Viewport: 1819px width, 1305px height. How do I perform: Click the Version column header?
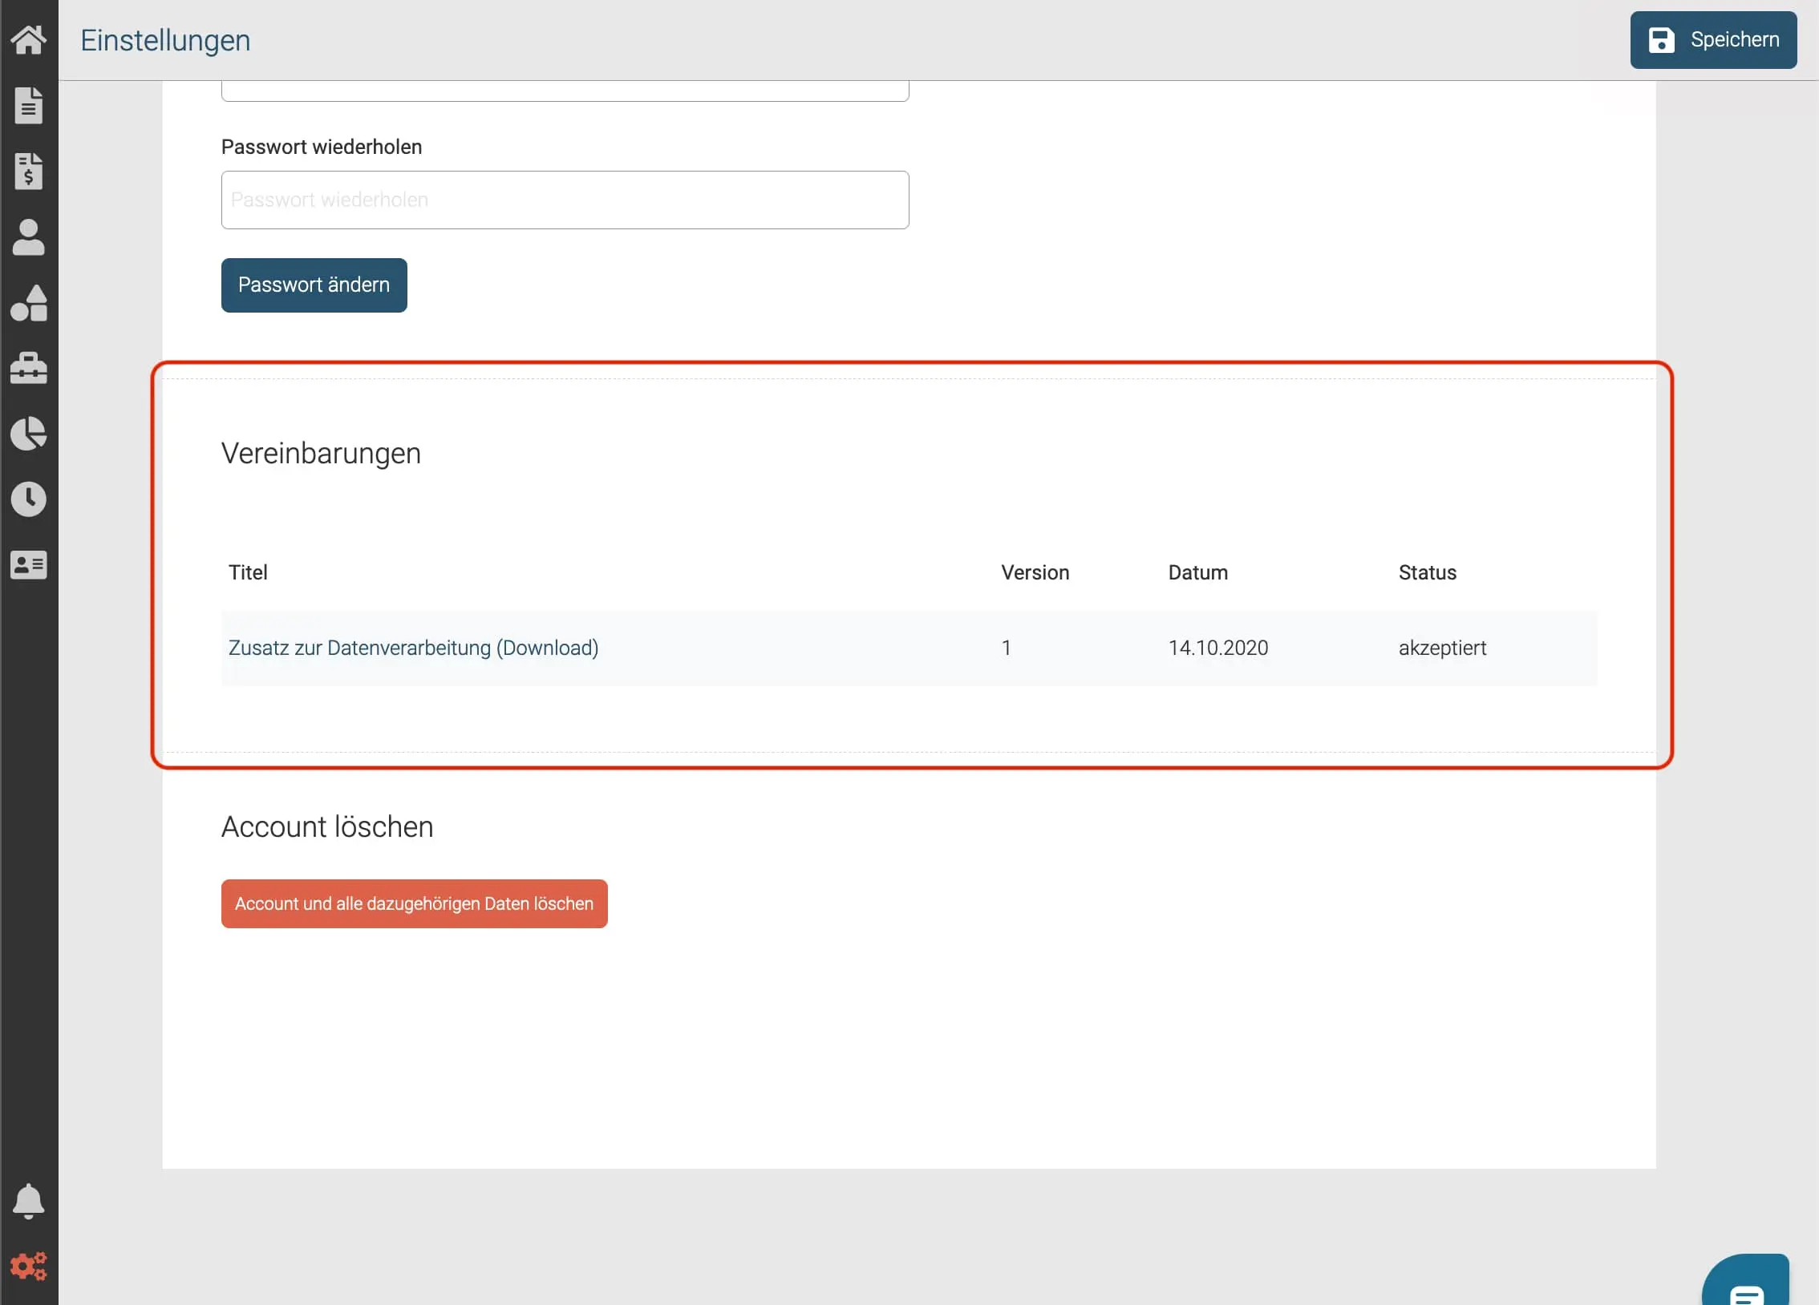coord(1035,572)
